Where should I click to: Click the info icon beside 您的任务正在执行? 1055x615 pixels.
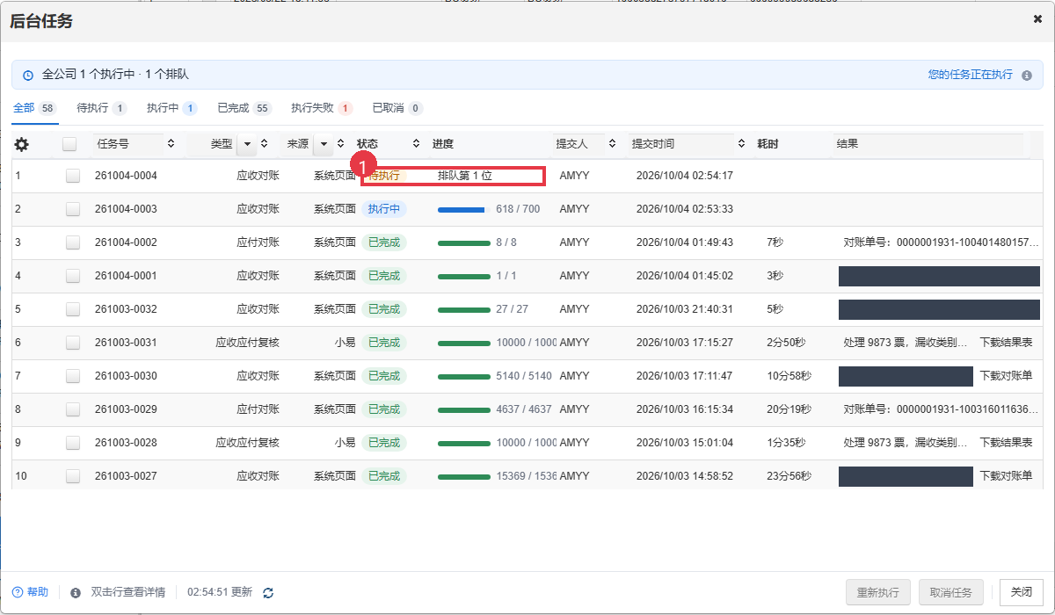click(x=1026, y=76)
